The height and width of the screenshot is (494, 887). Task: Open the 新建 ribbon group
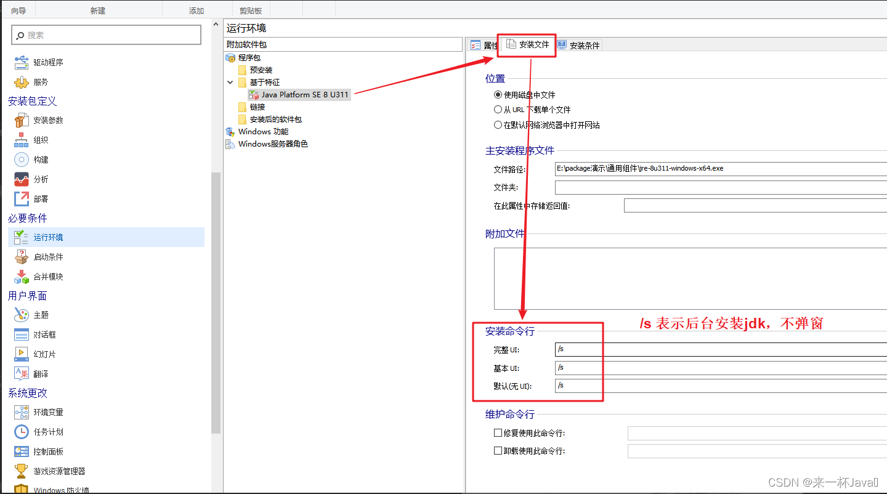(x=97, y=10)
